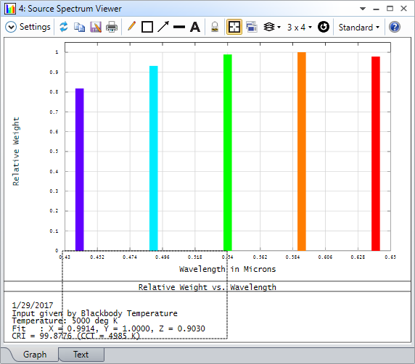Select the rectangle drawing tool
Viewport: 415px width, 364px height.
pyautogui.click(x=147, y=27)
